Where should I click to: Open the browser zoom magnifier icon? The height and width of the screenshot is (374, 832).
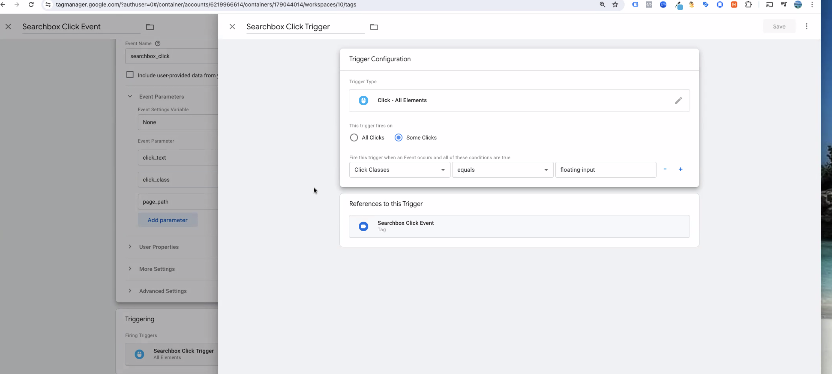(x=602, y=4)
